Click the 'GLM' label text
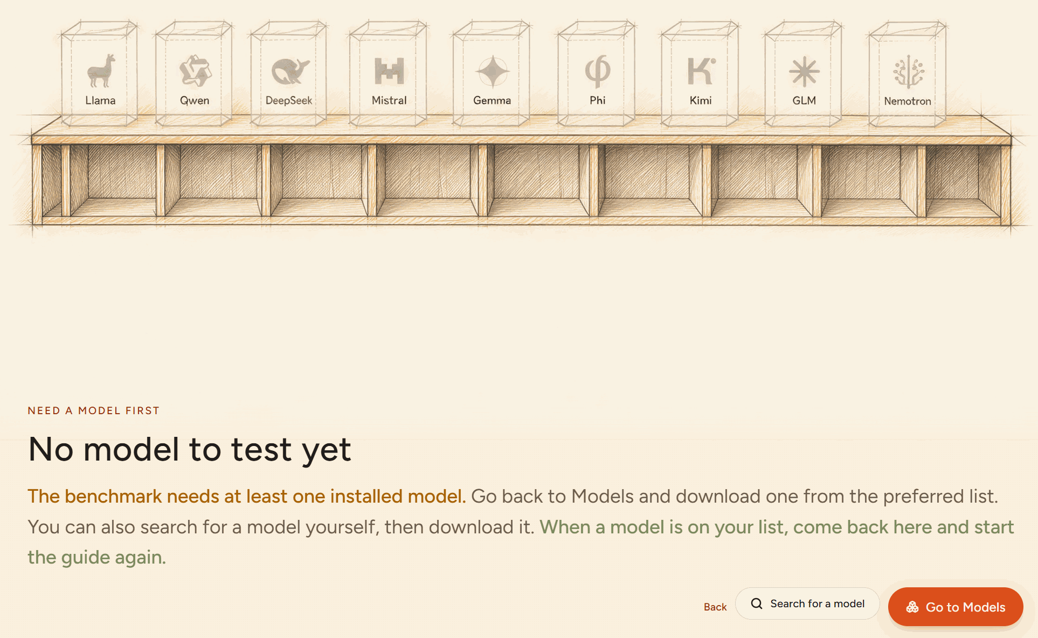Image resolution: width=1038 pixels, height=638 pixels. (804, 100)
